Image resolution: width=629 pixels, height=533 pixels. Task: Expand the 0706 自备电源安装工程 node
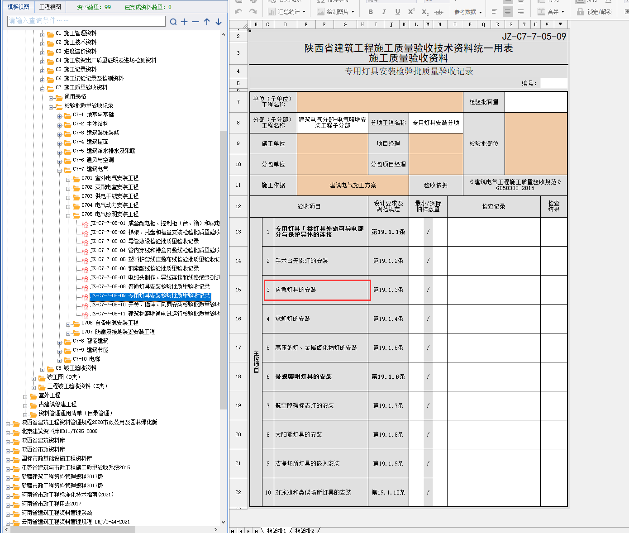[x=68, y=324]
